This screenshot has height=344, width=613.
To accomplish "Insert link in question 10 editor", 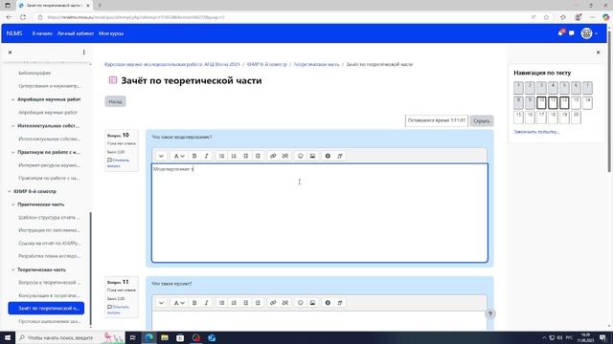I will click(x=273, y=156).
